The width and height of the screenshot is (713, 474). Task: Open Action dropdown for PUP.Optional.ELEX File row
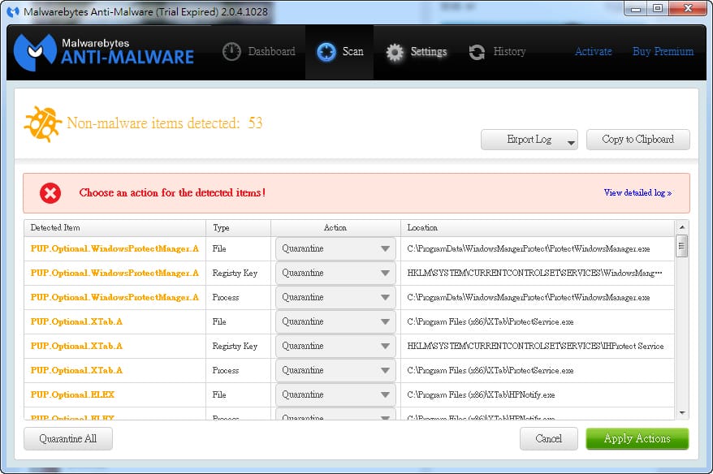(335, 394)
